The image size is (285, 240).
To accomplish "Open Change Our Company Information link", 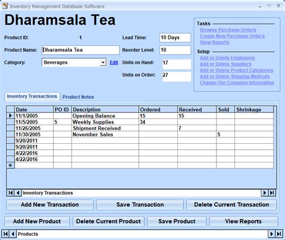I will point(237,82).
